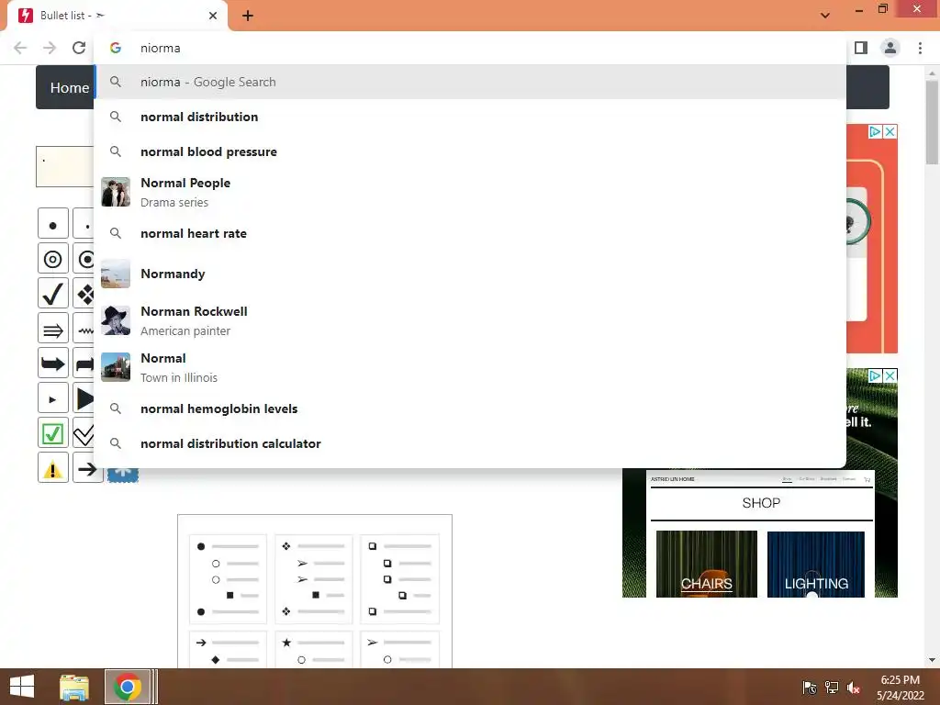Click the browser forward arrow
This screenshot has width=940, height=705.
(50, 48)
